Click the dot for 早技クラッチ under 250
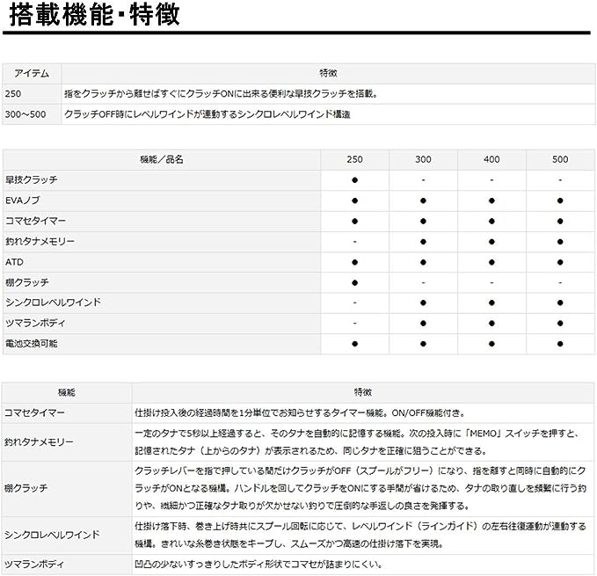The image size is (597, 576). pyautogui.click(x=355, y=180)
